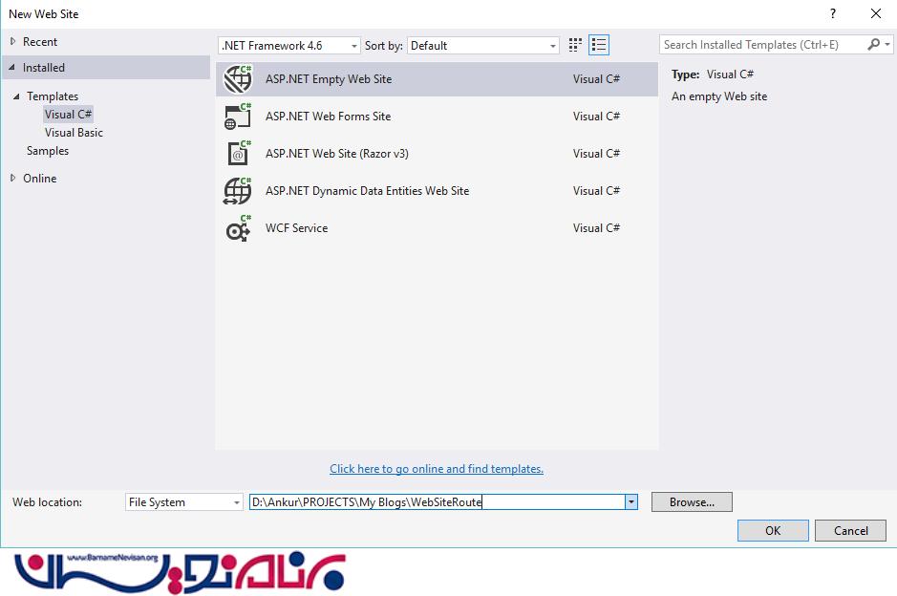Viewport: 897px width, 596px height.
Task: Select the Recent category label
Action: (40, 42)
